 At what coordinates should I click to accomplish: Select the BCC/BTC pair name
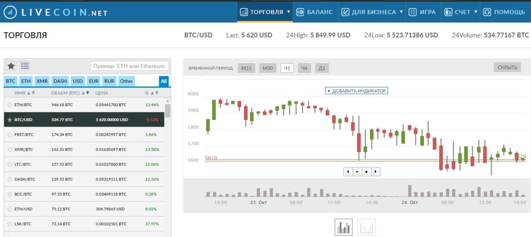coord(23,194)
